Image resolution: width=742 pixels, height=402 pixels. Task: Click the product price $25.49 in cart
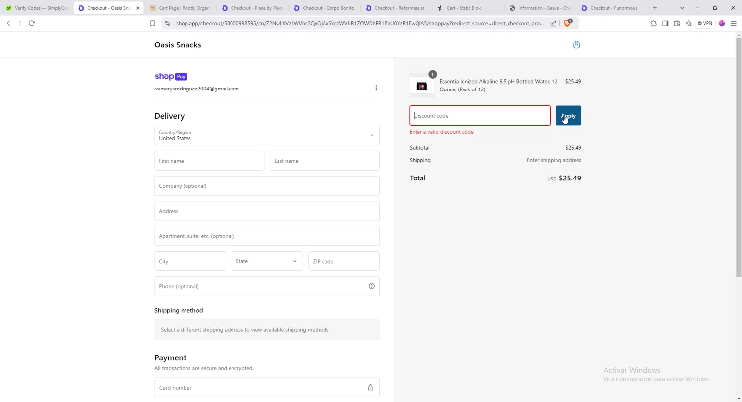pos(573,82)
